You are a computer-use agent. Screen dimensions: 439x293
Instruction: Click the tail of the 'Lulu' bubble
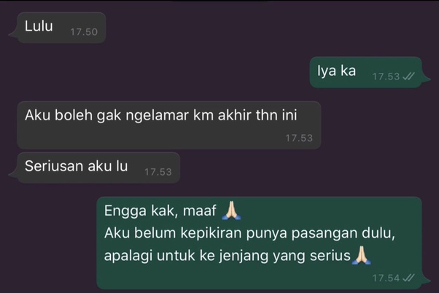[x=13, y=35]
